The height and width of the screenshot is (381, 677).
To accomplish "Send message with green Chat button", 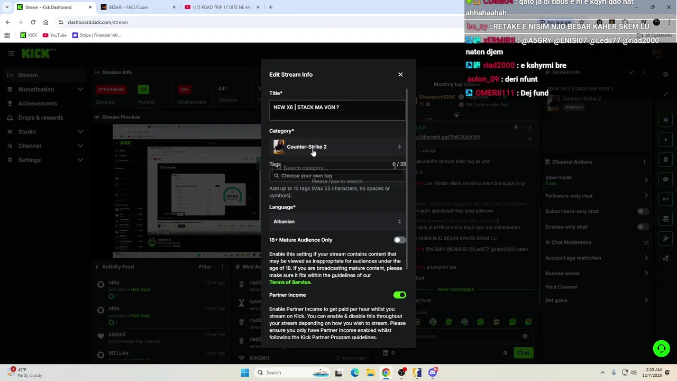I will coord(523,353).
